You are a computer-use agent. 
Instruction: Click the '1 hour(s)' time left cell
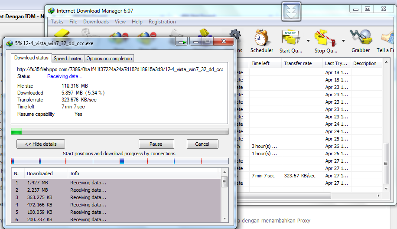(264, 154)
